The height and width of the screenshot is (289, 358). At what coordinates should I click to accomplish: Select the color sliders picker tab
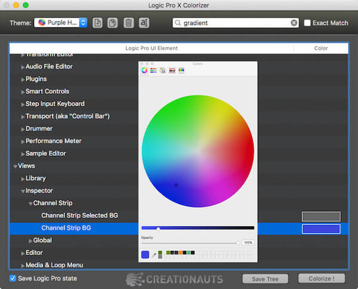(153, 70)
